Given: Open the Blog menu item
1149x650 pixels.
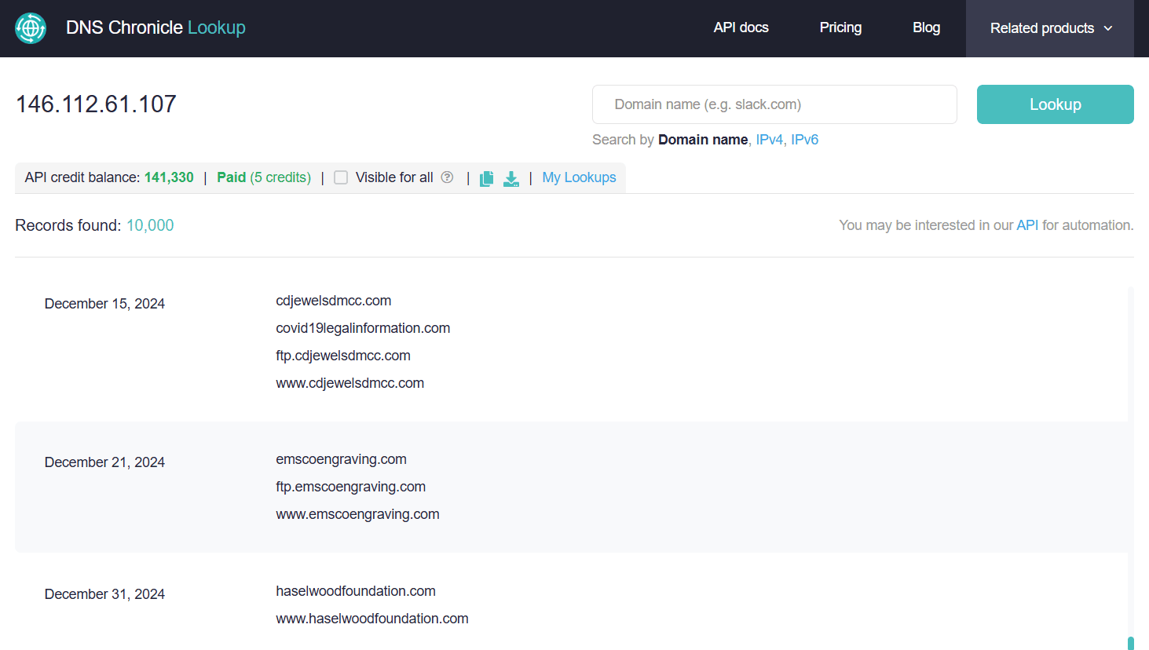Looking at the screenshot, I should 926,27.
